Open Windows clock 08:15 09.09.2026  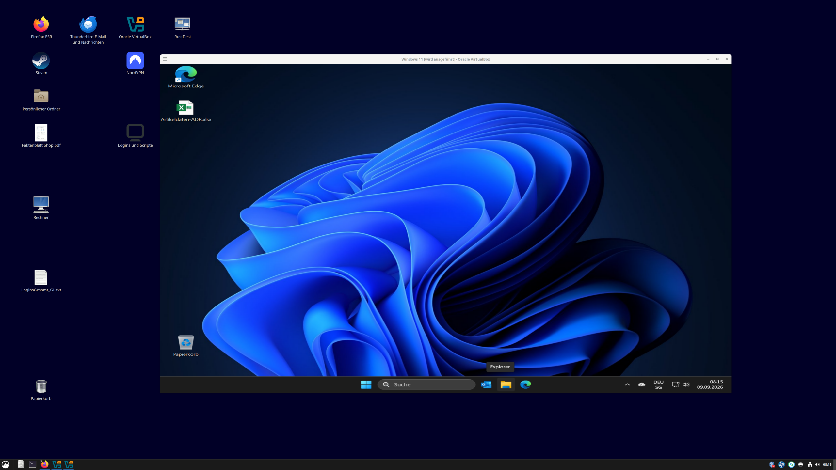click(x=710, y=384)
